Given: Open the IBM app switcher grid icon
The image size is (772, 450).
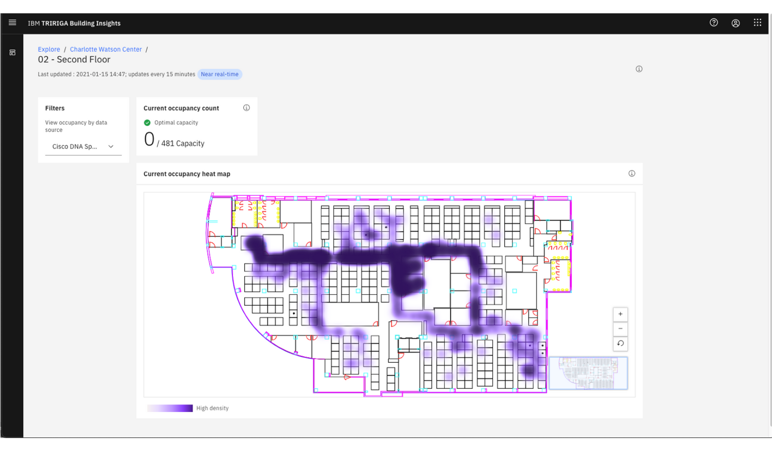Looking at the screenshot, I should tap(758, 22).
